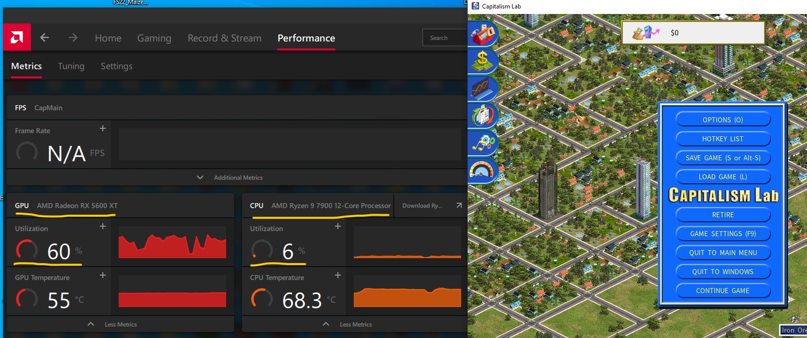Go forward with the right arrow
807x338 pixels.
point(73,37)
